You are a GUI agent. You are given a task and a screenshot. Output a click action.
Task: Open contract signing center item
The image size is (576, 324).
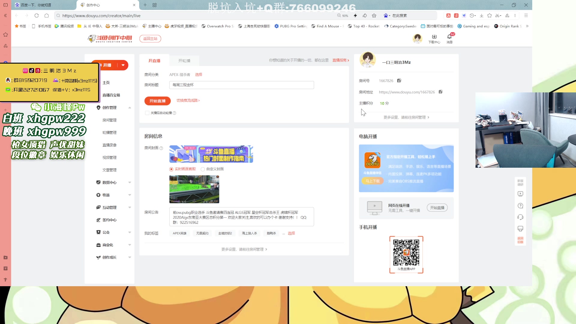pos(109,220)
